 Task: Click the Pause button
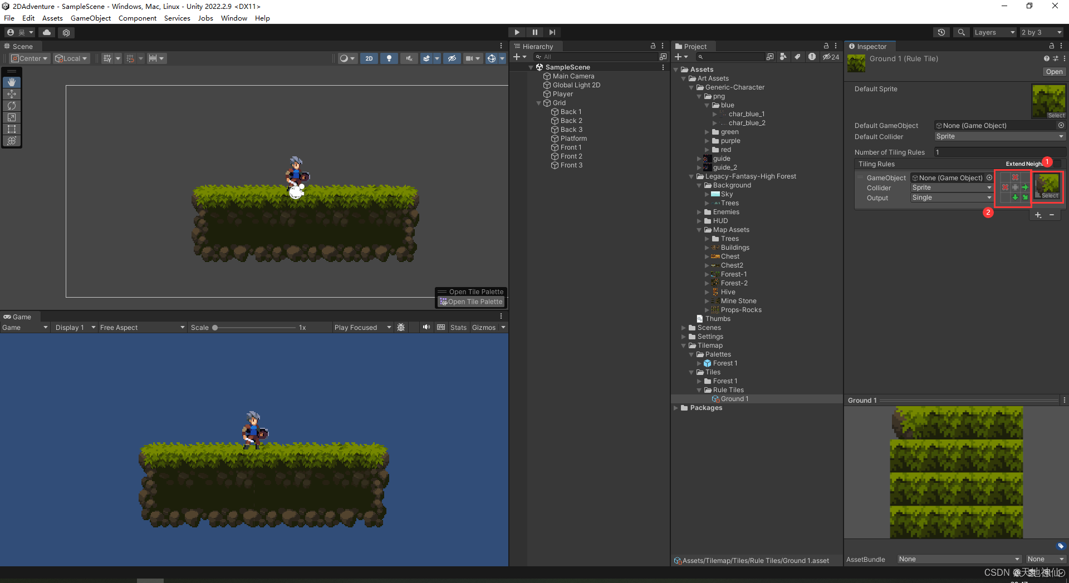tap(534, 32)
